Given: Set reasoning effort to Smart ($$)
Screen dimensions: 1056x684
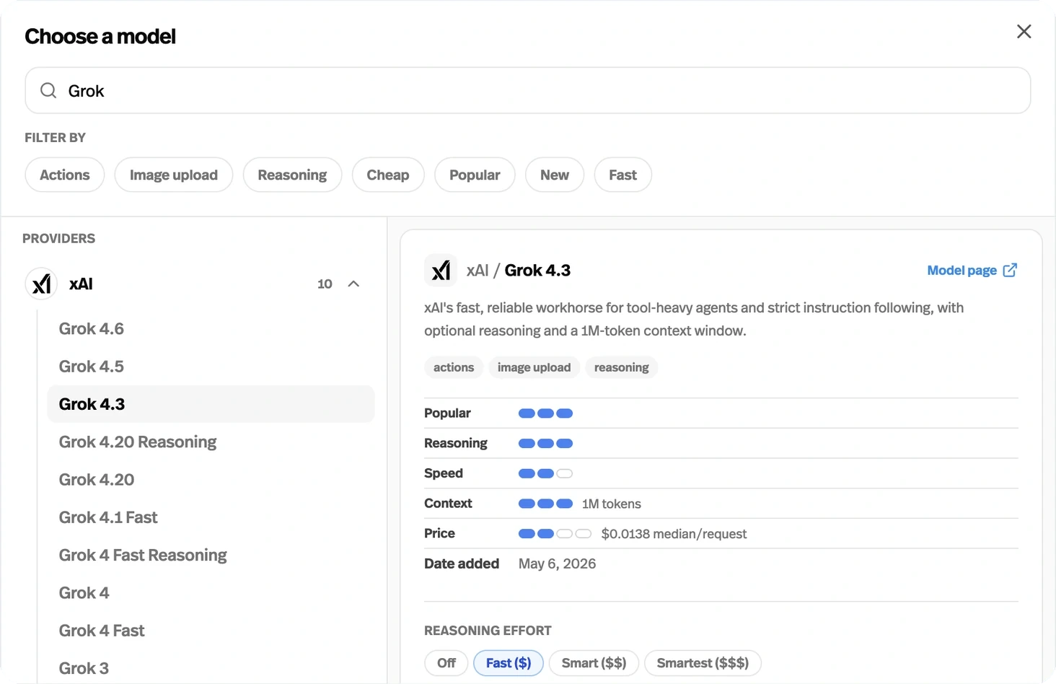Looking at the screenshot, I should tap(594, 663).
